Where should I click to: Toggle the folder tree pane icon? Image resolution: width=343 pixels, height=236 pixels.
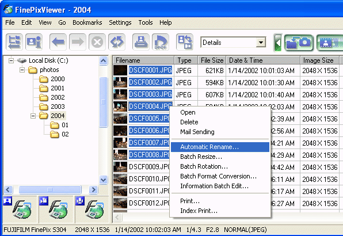tap(14, 41)
